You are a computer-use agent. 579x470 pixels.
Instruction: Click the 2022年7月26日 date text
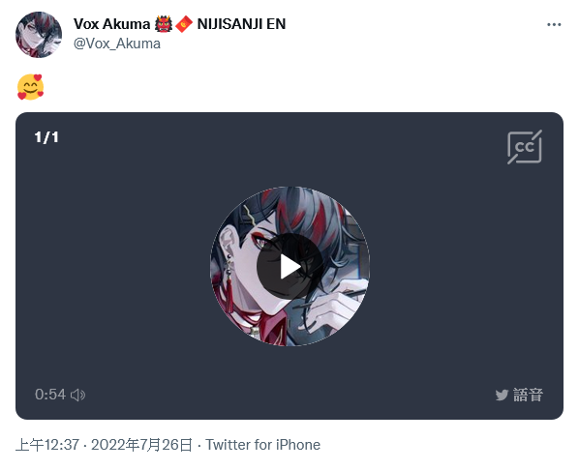pyautogui.click(x=141, y=445)
